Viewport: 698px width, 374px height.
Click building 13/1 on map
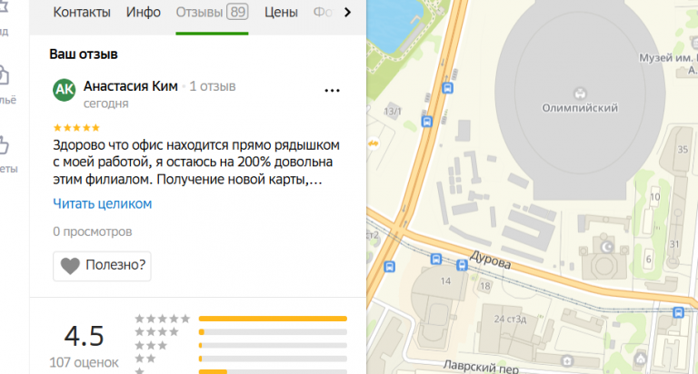(393, 112)
